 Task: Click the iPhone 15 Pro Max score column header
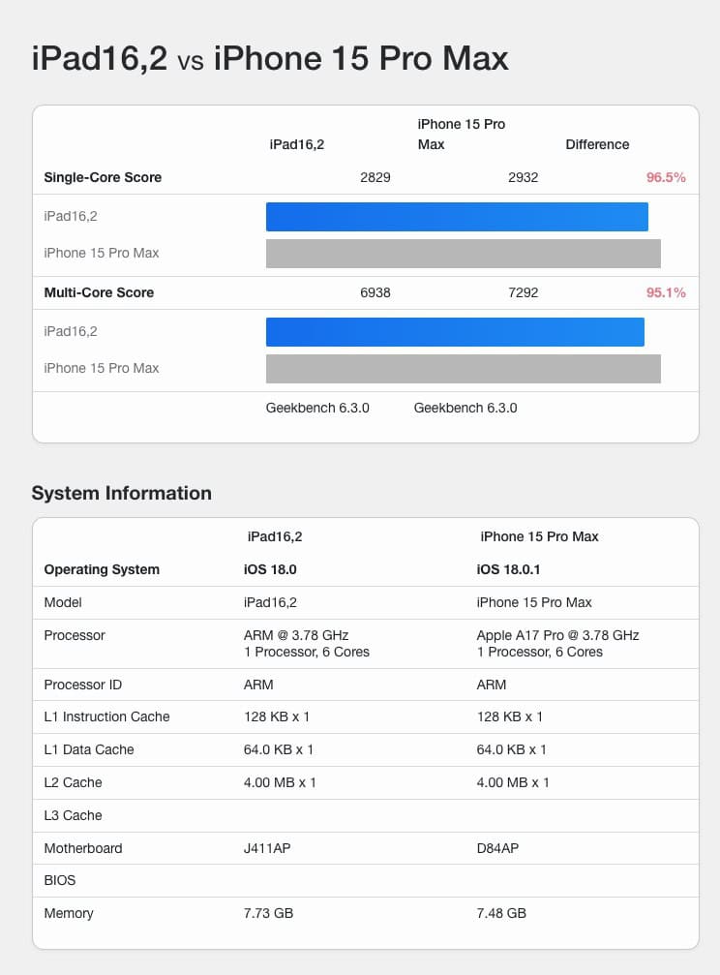(462, 135)
